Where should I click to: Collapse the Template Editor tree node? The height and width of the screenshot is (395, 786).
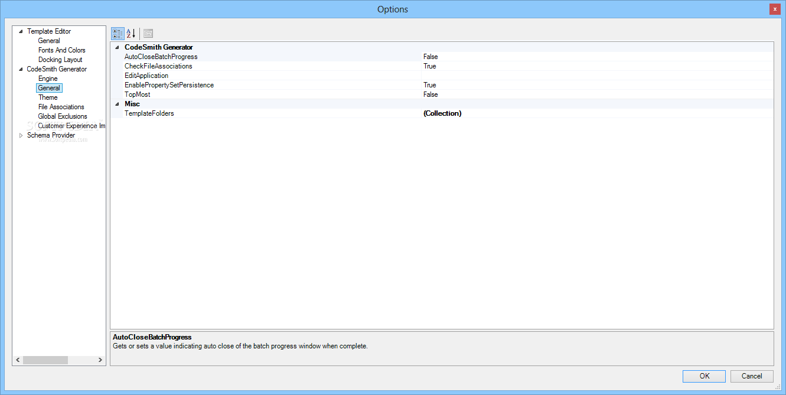point(21,31)
